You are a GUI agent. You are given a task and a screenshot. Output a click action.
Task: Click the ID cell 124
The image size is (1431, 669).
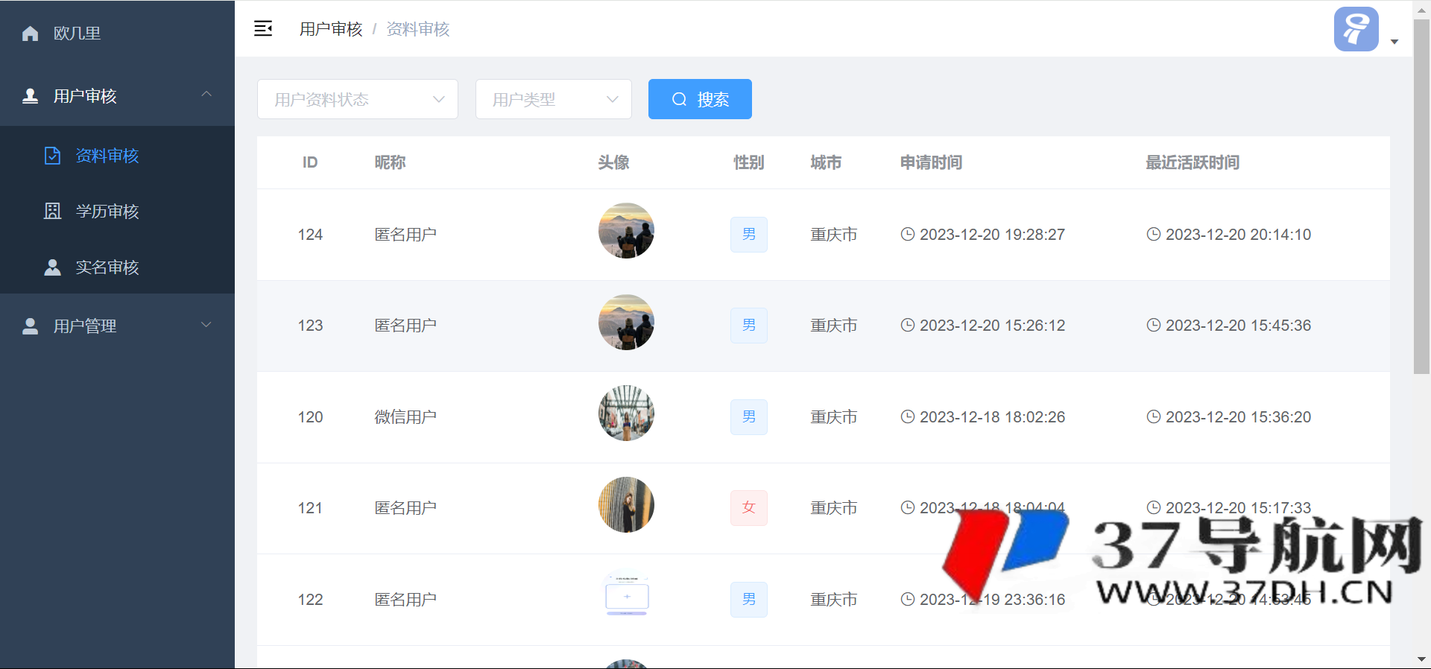click(310, 235)
